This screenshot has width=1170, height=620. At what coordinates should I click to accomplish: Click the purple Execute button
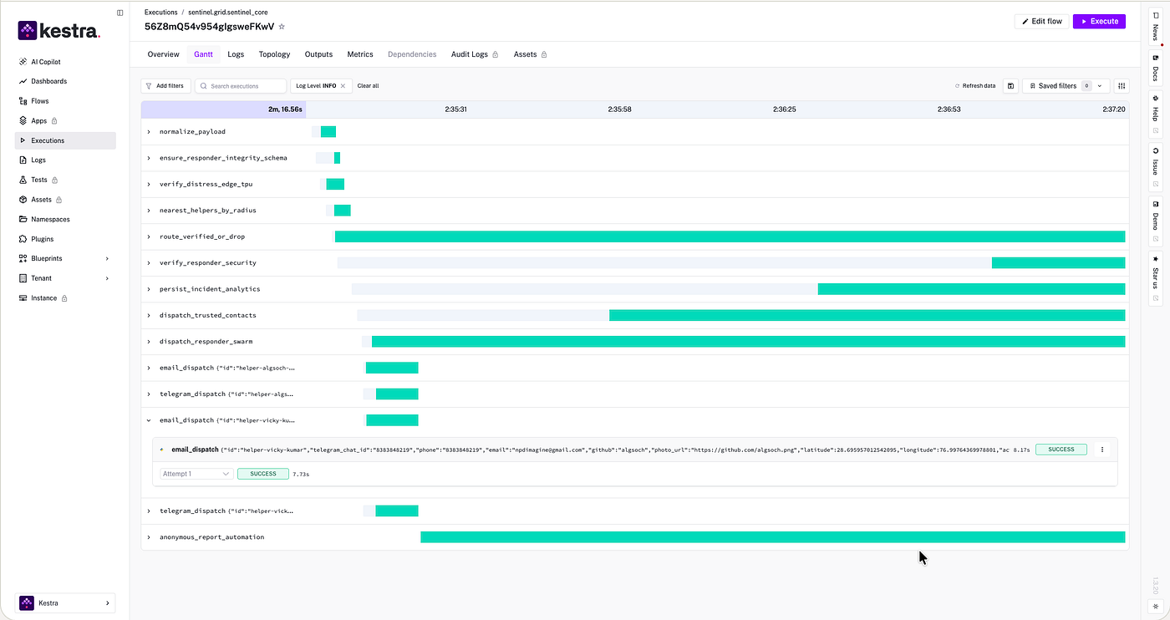point(1099,22)
